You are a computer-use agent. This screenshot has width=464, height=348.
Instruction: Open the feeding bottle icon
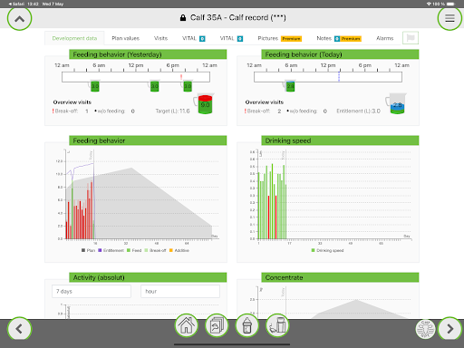pos(247,325)
